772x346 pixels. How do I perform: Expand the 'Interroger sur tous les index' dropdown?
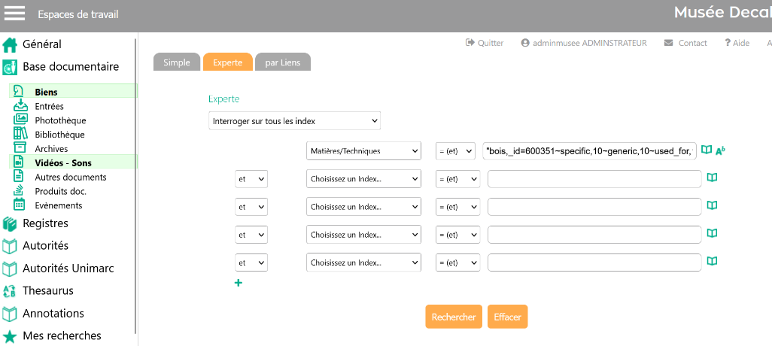click(294, 121)
